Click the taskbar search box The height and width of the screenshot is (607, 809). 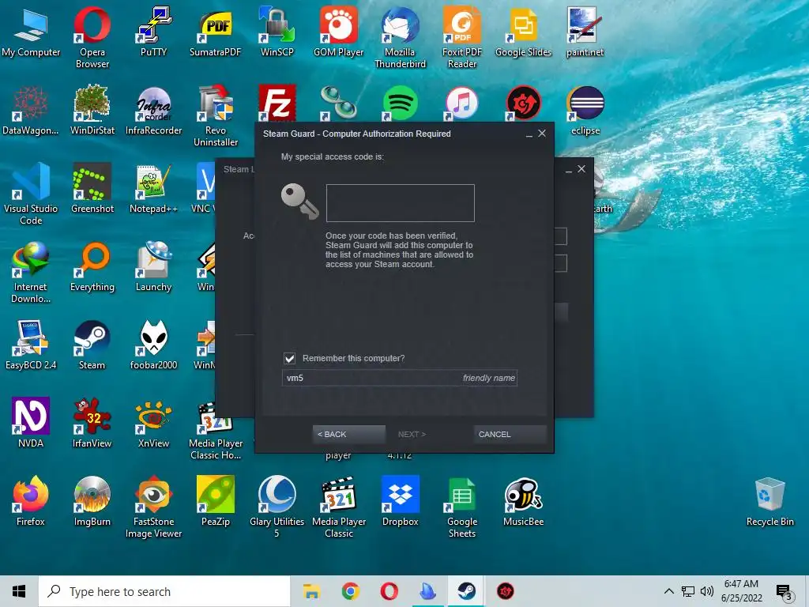click(x=164, y=591)
